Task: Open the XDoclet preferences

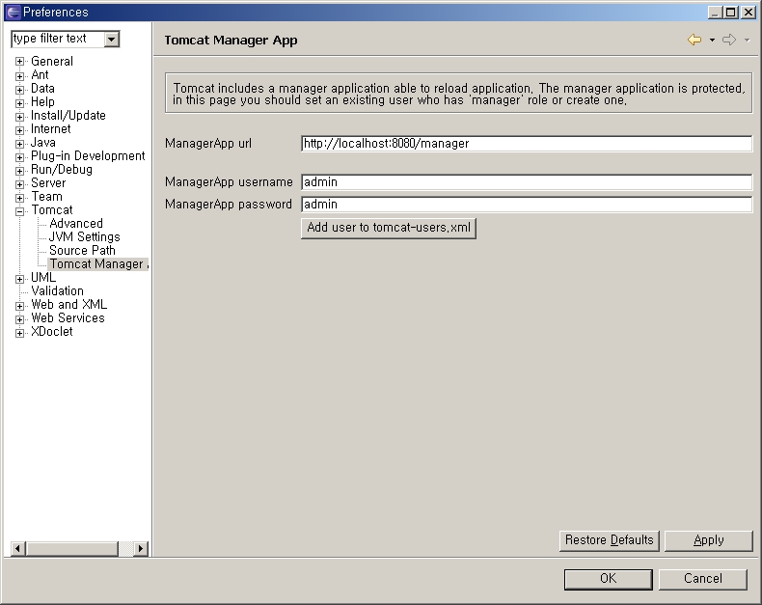Action: pos(52,332)
